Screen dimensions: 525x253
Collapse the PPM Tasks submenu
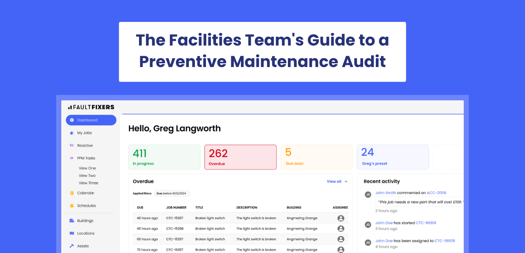[85, 158]
